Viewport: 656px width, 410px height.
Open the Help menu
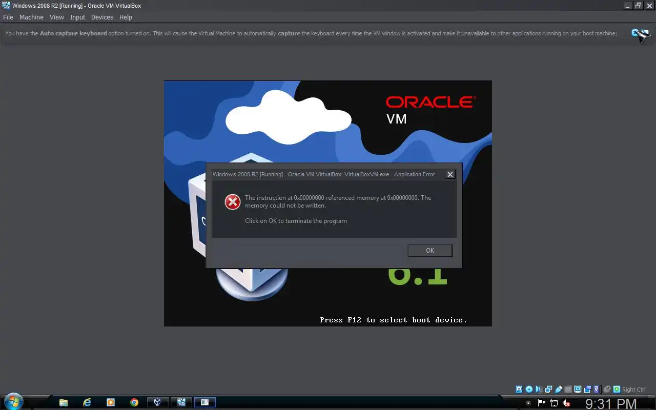pos(126,17)
